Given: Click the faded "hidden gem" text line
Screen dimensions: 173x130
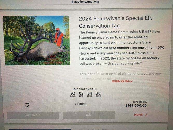Looking at the screenshot, I should pyautogui.click(x=120, y=74).
